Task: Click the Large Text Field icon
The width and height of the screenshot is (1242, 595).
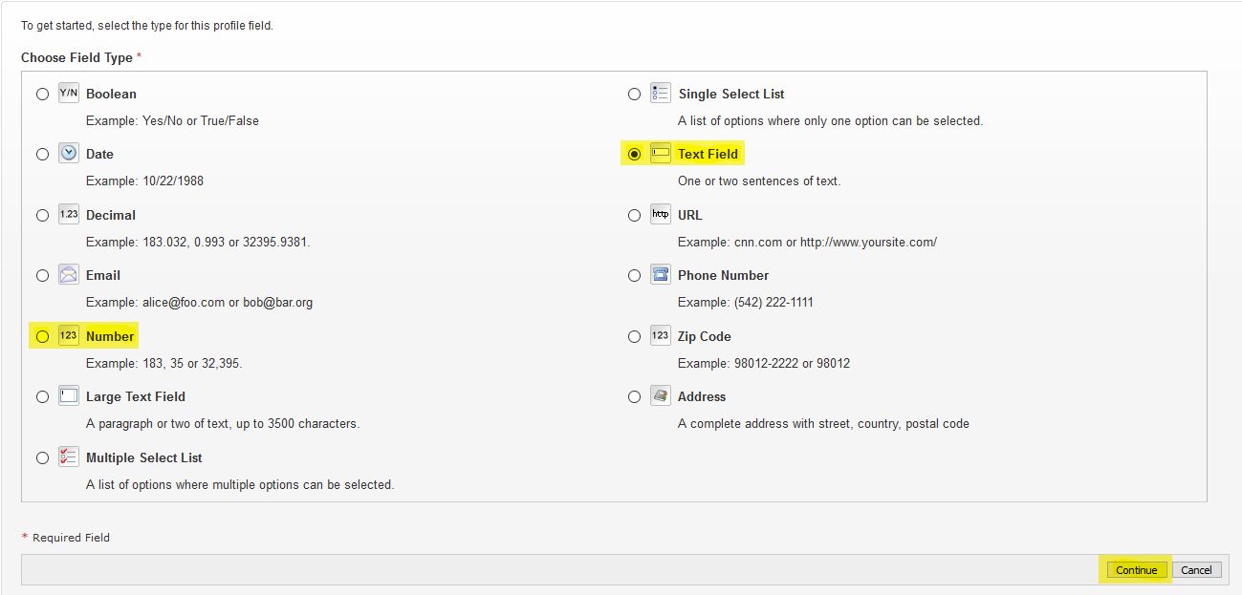Action: pyautogui.click(x=68, y=396)
